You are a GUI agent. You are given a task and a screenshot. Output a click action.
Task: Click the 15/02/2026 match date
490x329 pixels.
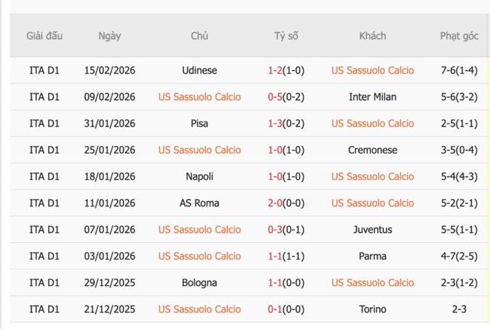(x=109, y=70)
